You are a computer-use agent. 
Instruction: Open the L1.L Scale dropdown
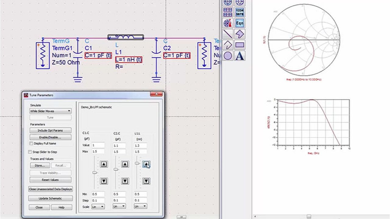(x=140, y=206)
